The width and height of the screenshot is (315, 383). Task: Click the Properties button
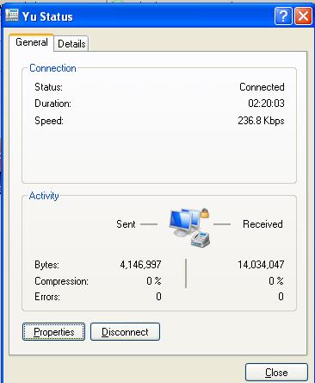coord(53,332)
